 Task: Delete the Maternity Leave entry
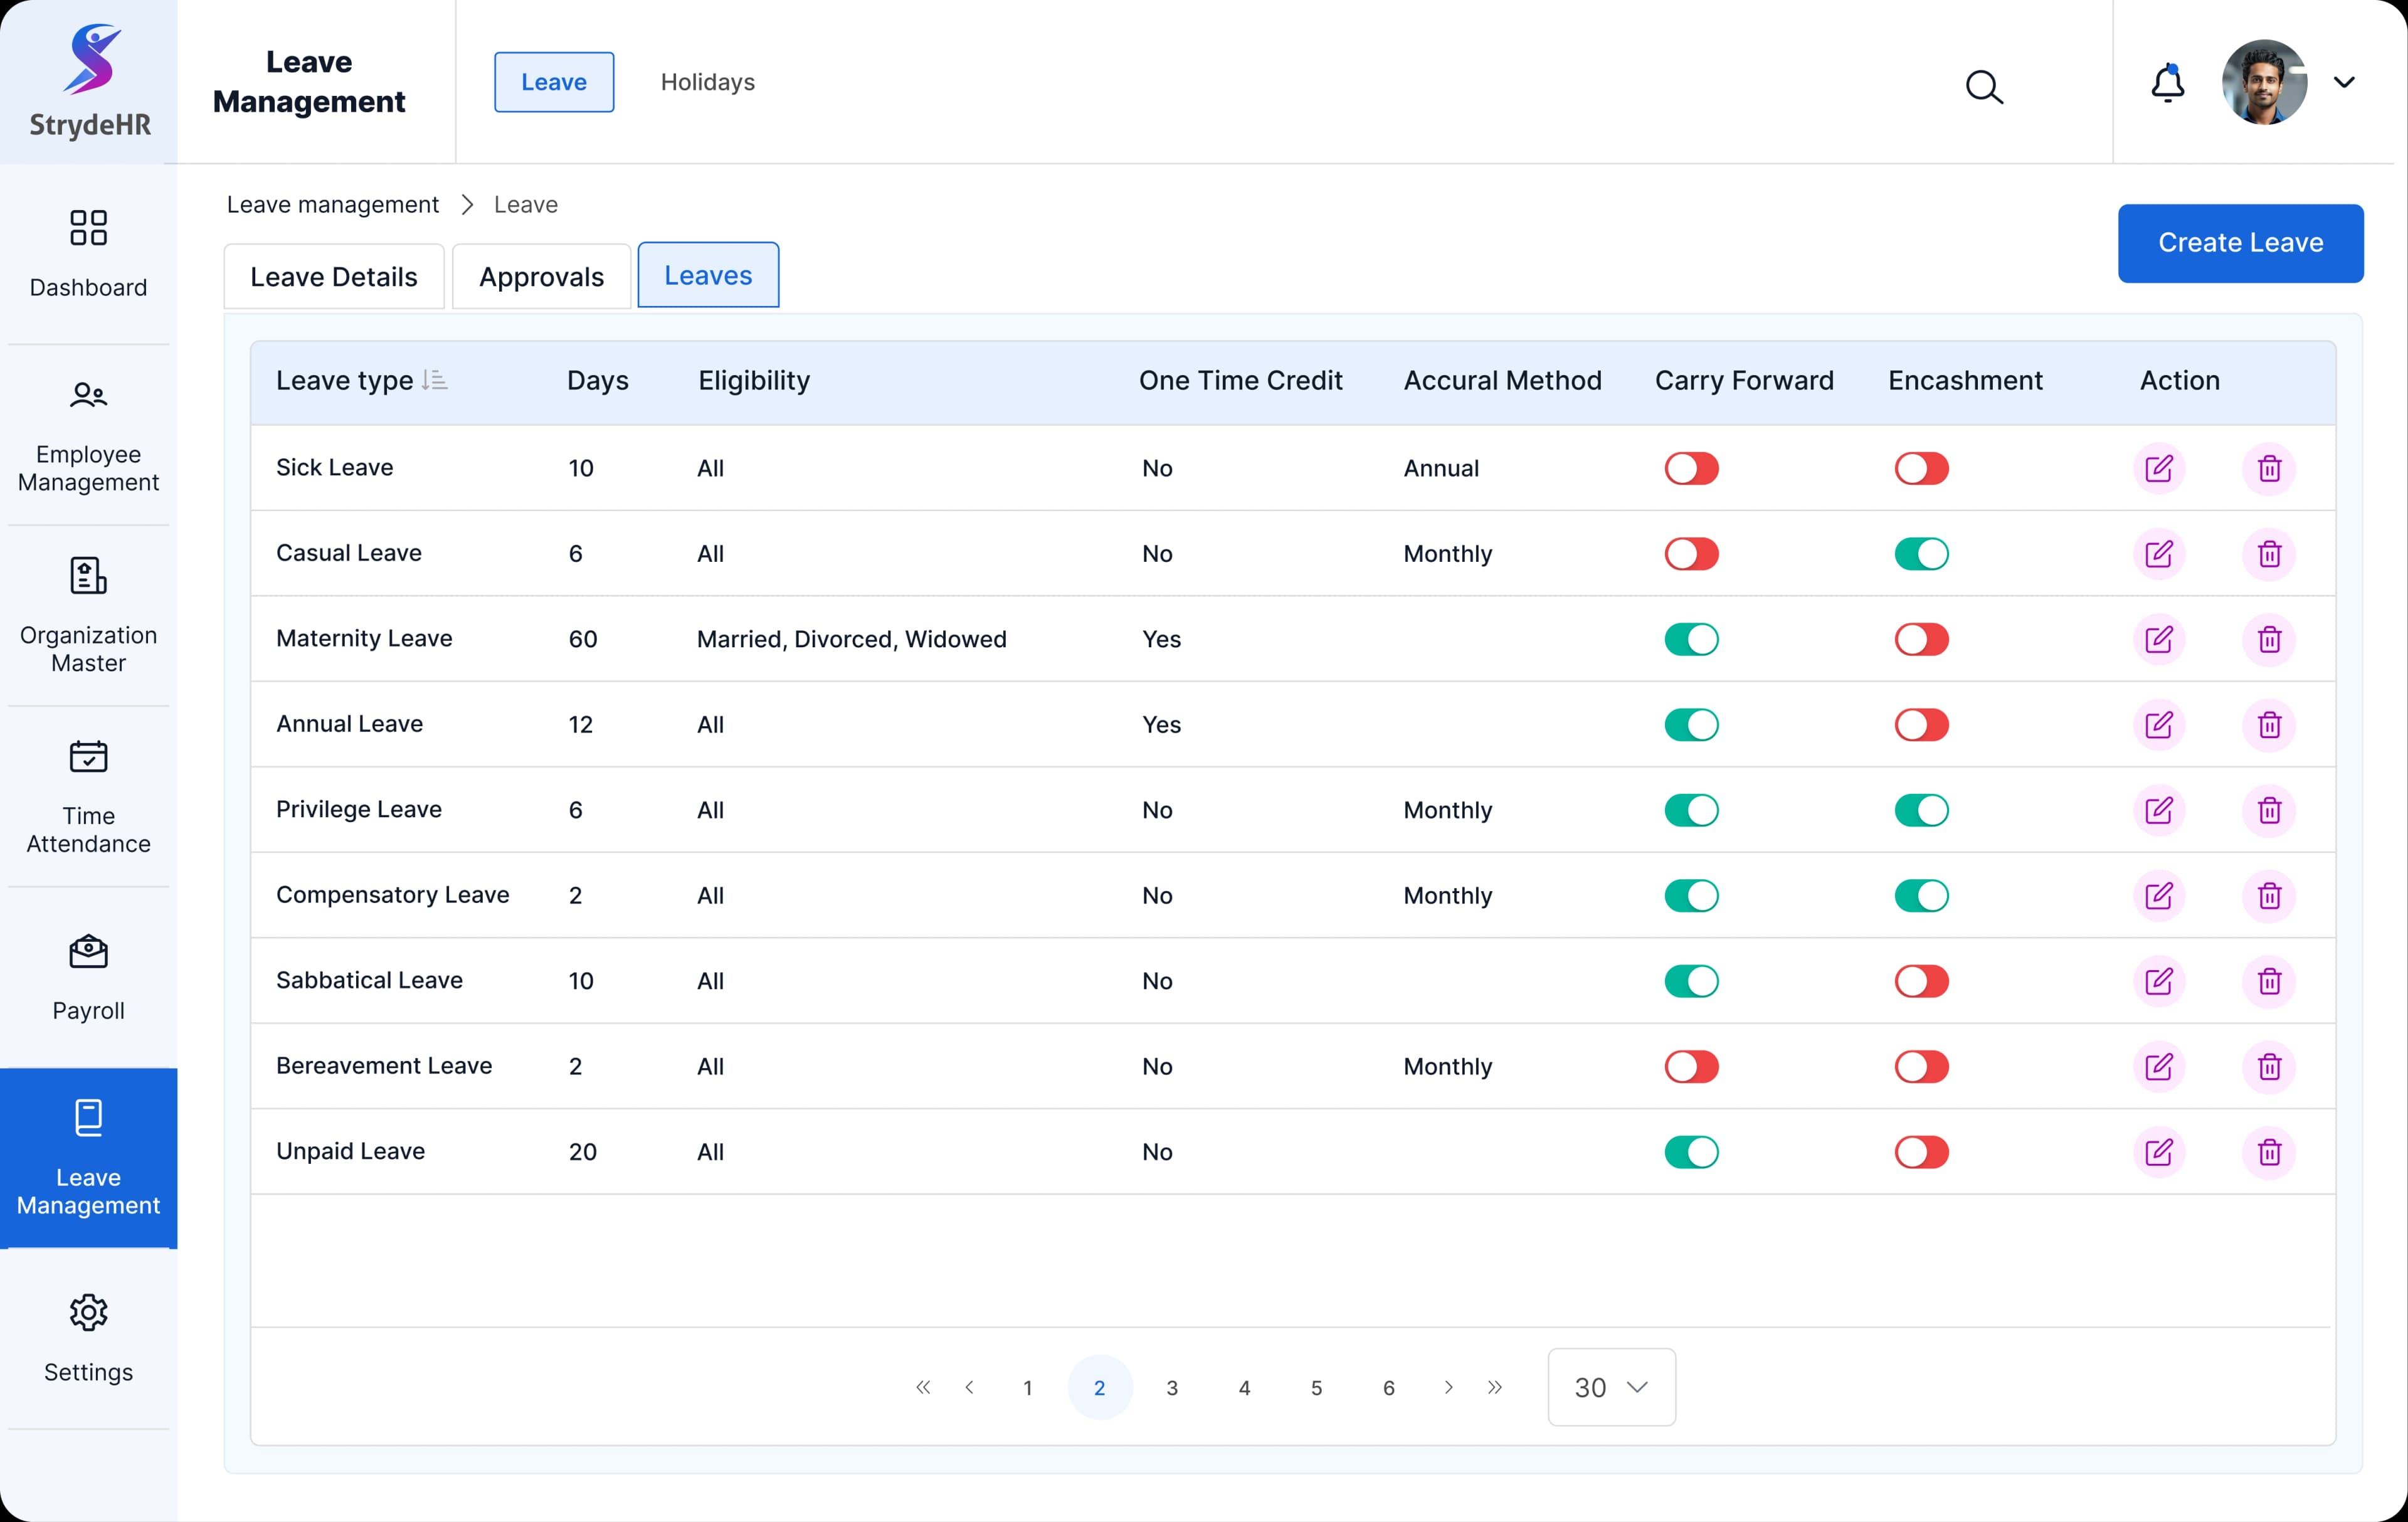pyautogui.click(x=2269, y=639)
